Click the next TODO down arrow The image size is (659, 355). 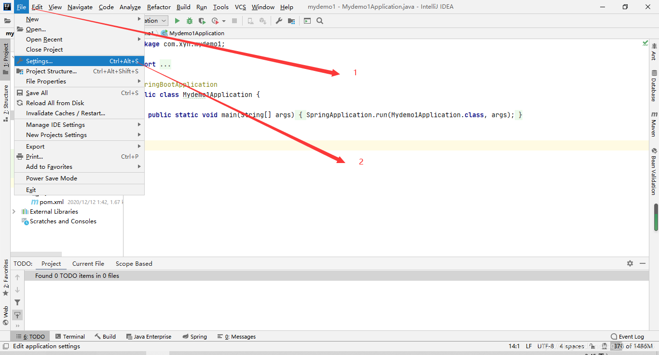click(17, 290)
